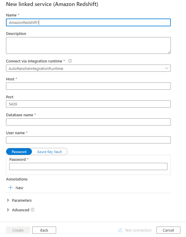Focus the Name input field
The height and width of the screenshot is (237, 186).
(88, 22)
